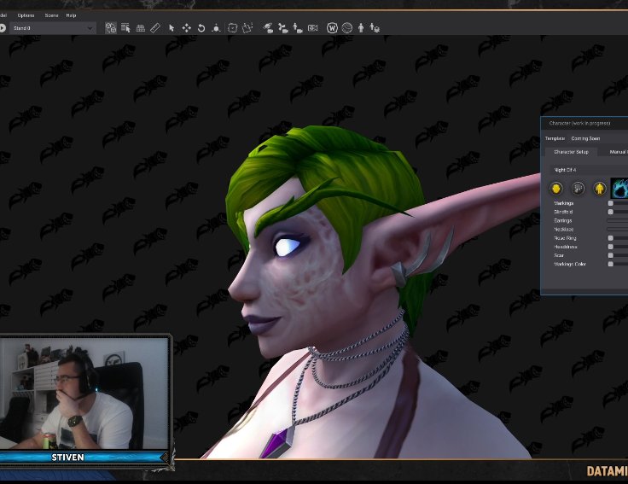Click the dashed square frame icon

[232, 28]
